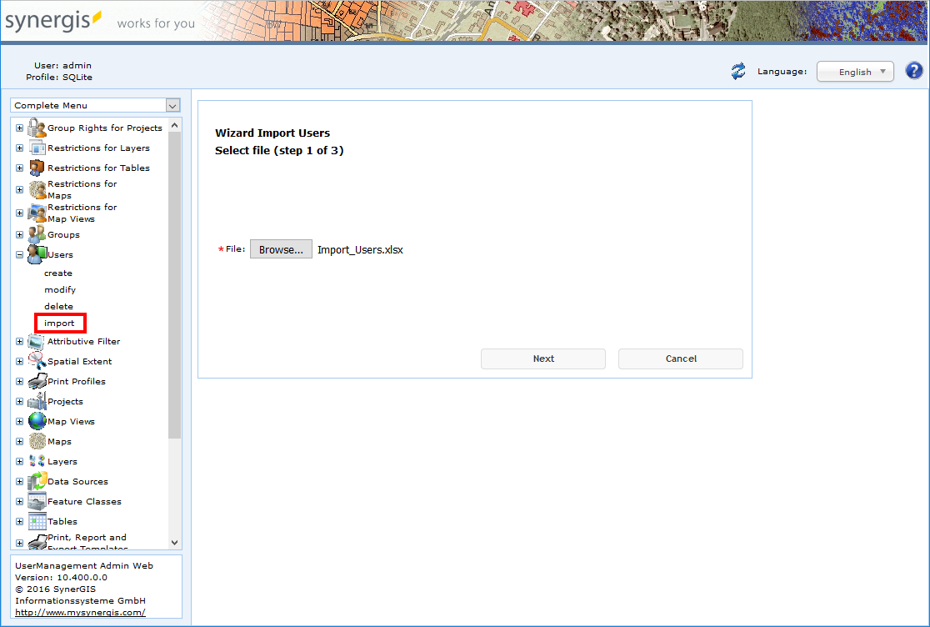Open the Users section icon in sidebar
The image size is (930, 627).
click(x=35, y=254)
